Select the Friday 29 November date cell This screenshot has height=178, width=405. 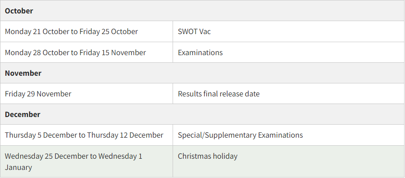pos(86,94)
